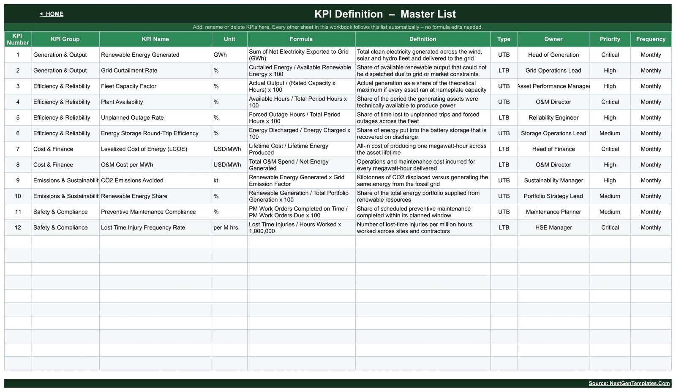Image resolution: width=676 pixels, height=392 pixels.
Task: Select the 'Portfolio Strategy Lead' owner cell
Action: pos(553,196)
